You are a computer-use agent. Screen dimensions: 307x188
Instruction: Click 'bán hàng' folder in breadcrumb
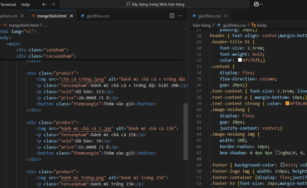(202, 25)
